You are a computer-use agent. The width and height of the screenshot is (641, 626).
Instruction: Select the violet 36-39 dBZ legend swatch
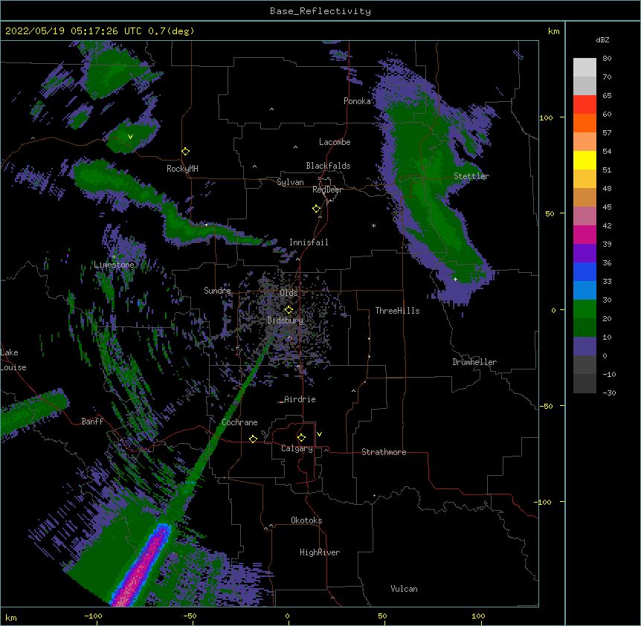584,254
